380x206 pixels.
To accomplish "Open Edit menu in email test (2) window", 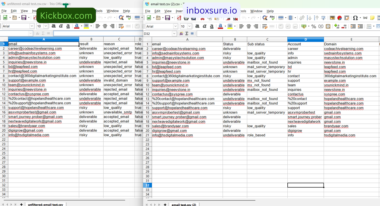I will 157,11.
